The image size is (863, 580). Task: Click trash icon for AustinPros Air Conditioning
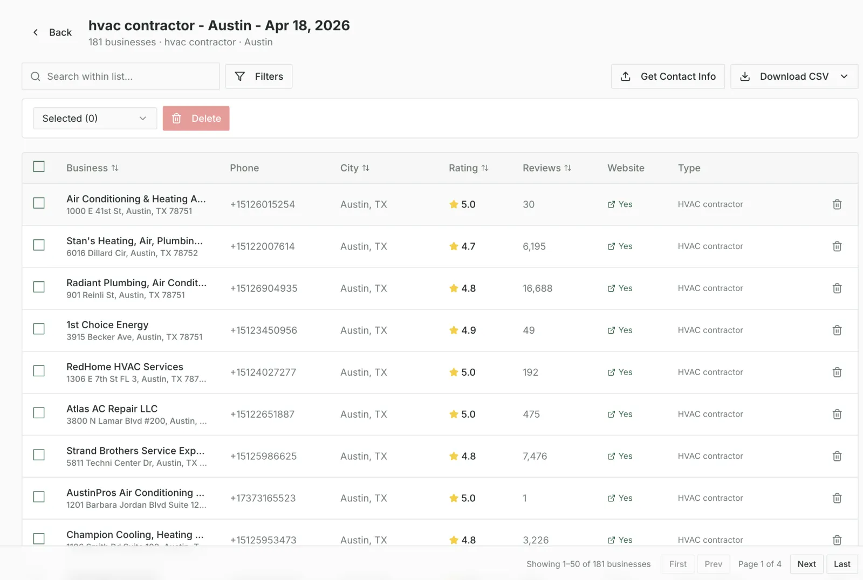tap(837, 499)
